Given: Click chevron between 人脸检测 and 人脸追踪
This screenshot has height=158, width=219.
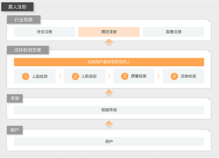Looking at the screenshot, I should [60, 76].
